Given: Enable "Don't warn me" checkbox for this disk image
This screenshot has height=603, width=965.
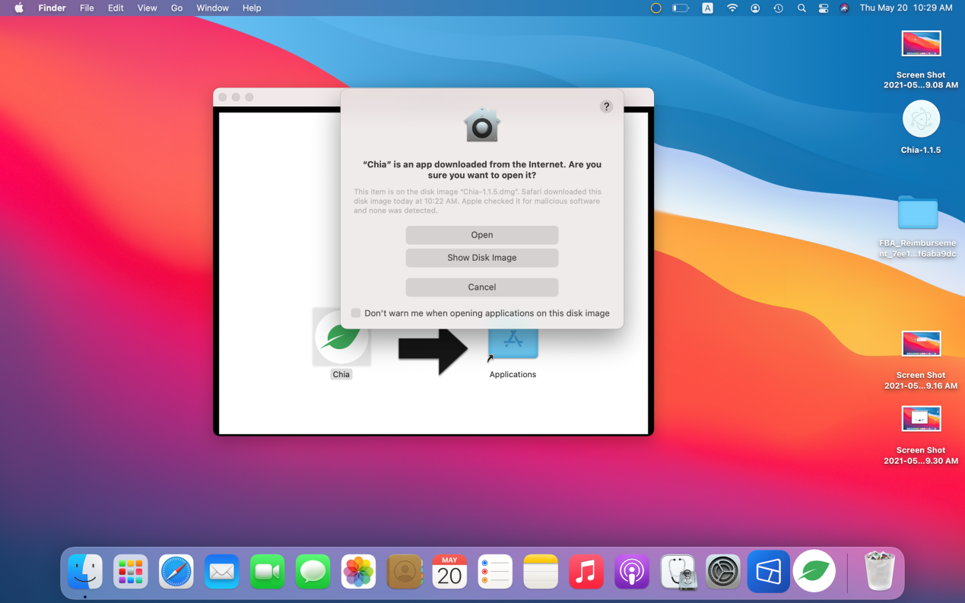Looking at the screenshot, I should click(x=356, y=313).
